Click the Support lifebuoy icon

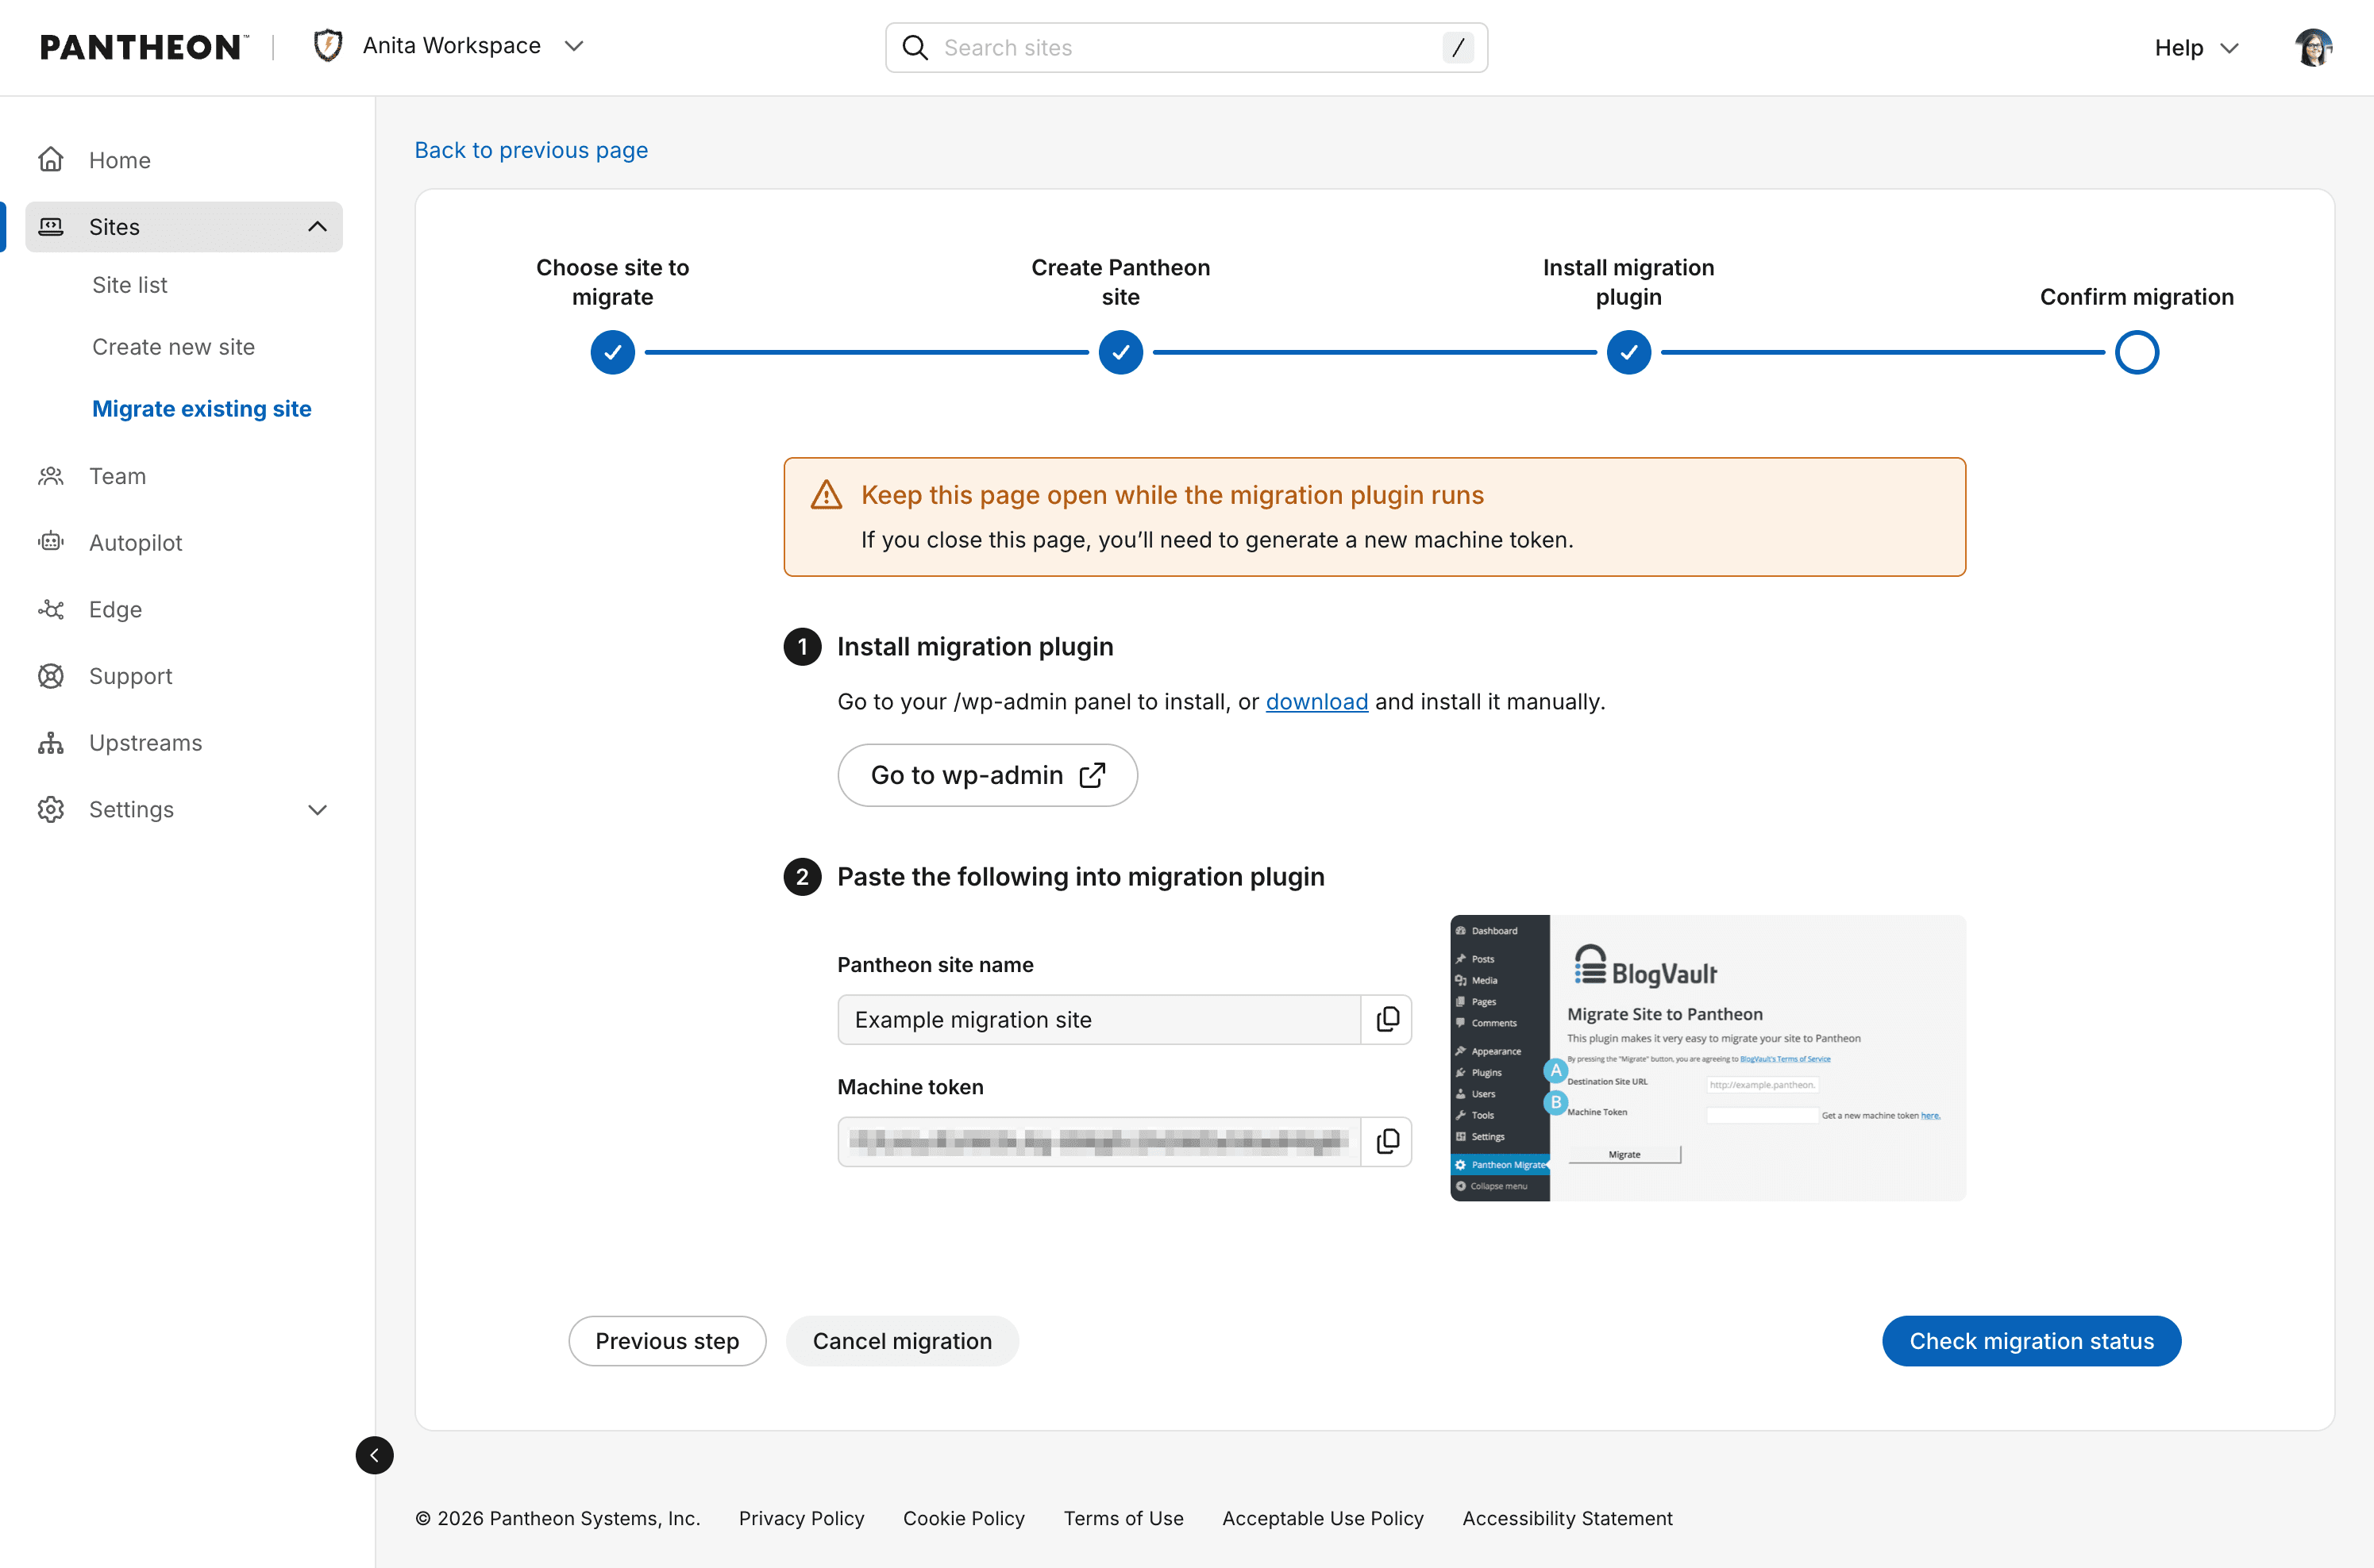[51, 676]
